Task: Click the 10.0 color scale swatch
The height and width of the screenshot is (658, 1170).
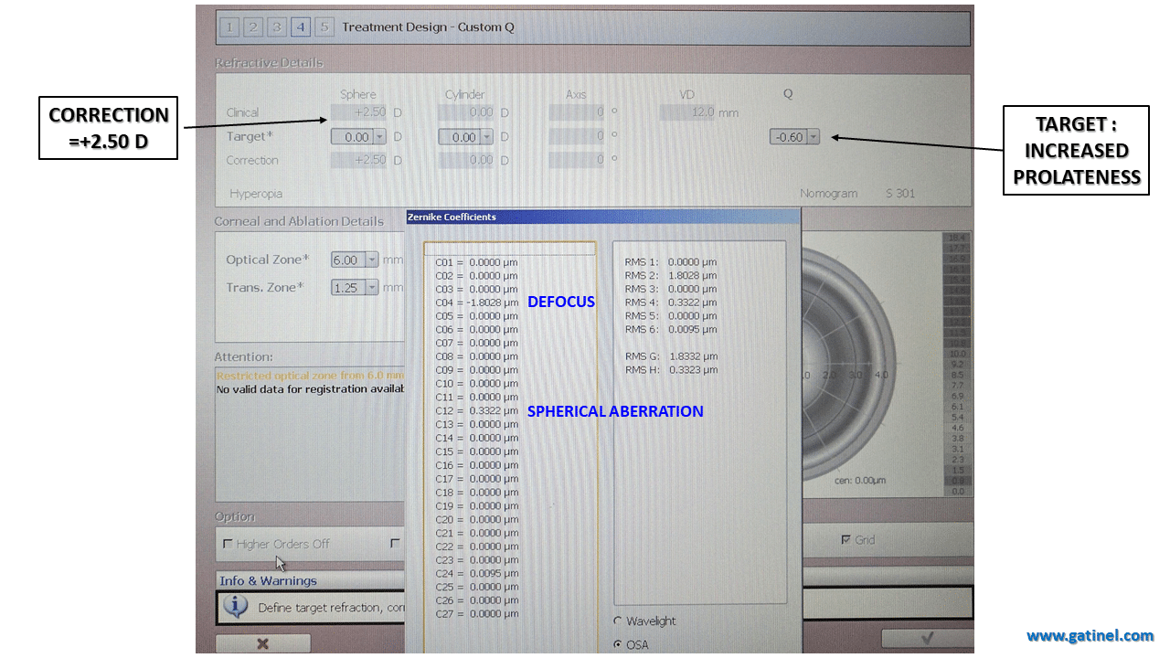Action: pos(956,353)
